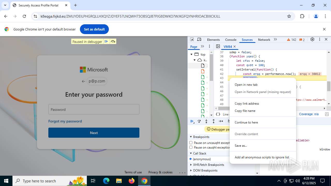Choose Copy file name
The height and width of the screenshot is (186, 331).
pyautogui.click(x=263, y=111)
